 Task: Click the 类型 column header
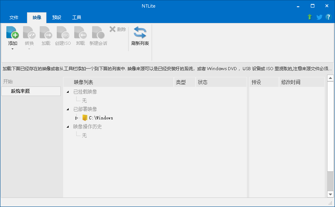(x=185, y=82)
